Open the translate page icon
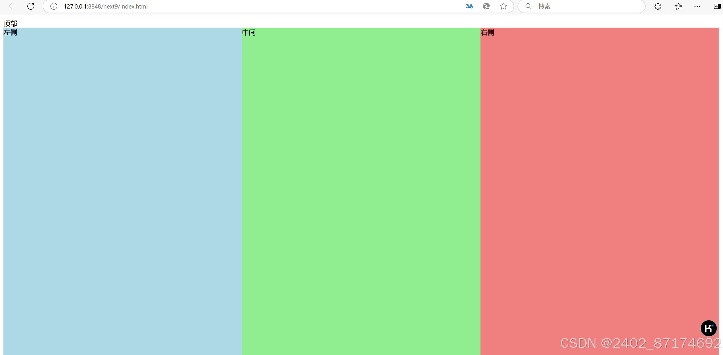This screenshot has height=355, width=723. (469, 6)
